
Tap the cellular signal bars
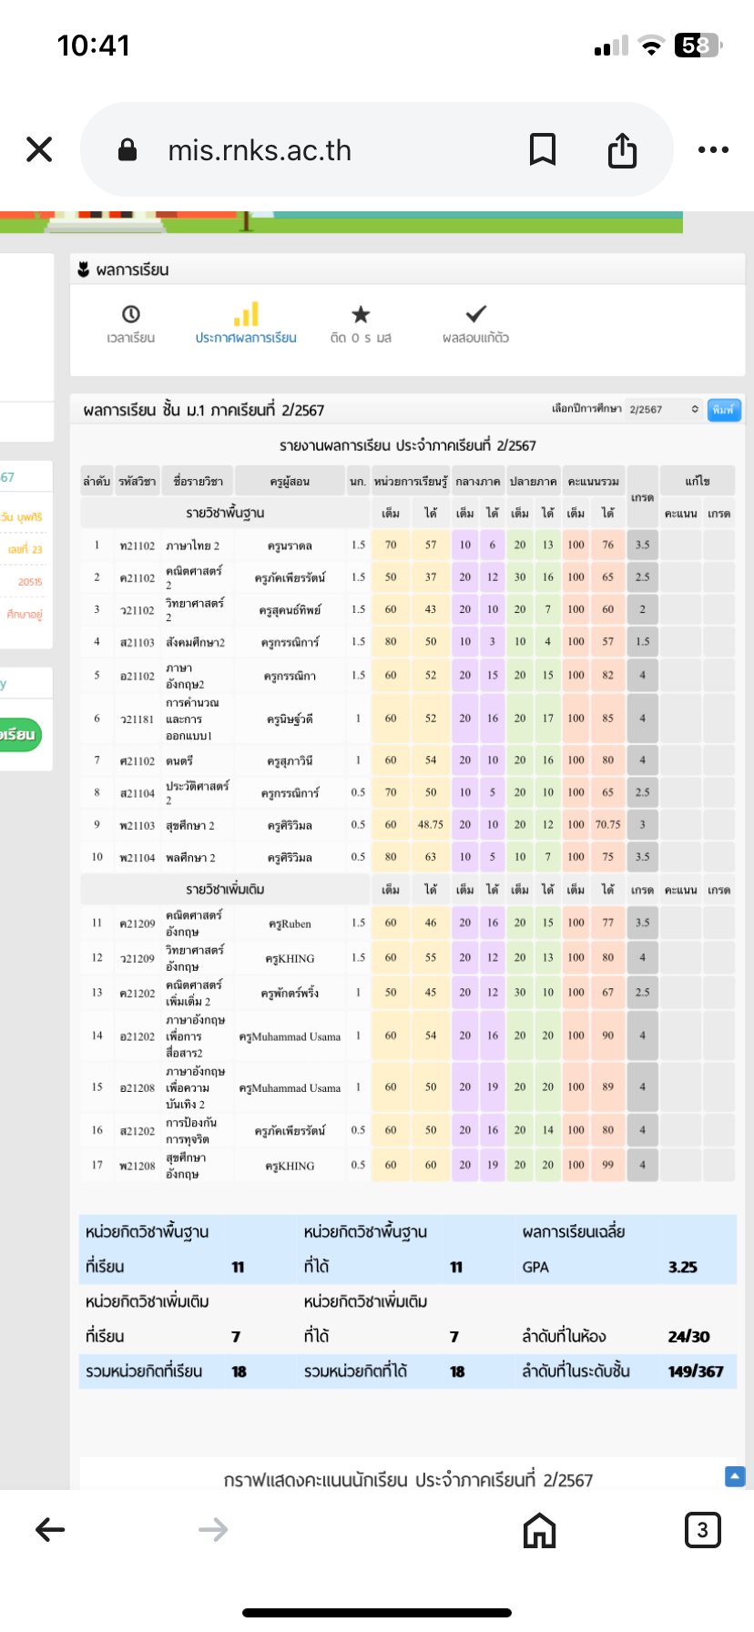(611, 46)
